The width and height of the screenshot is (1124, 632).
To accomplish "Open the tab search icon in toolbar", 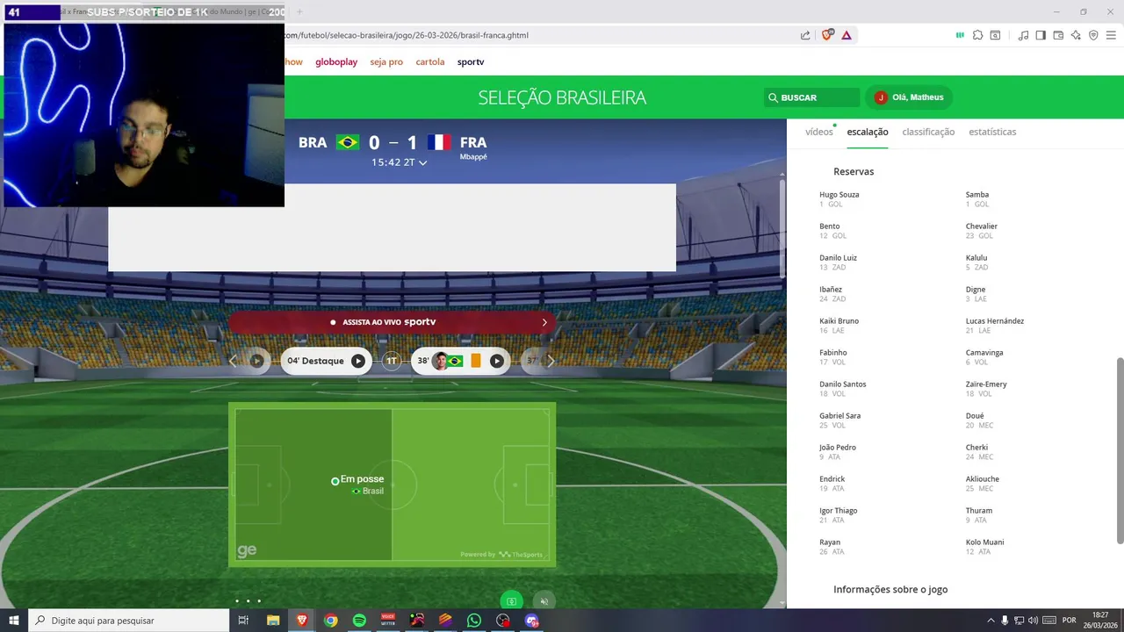I will click(x=995, y=35).
